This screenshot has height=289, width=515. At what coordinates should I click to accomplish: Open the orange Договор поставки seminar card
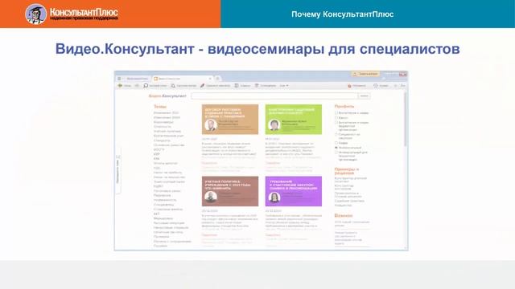pyautogui.click(x=230, y=120)
